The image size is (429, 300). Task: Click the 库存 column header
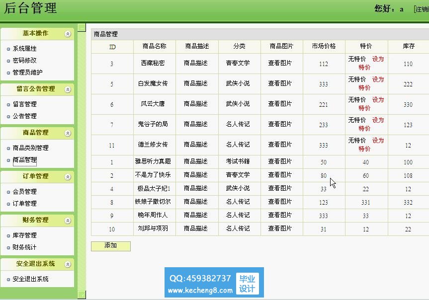[409, 46]
